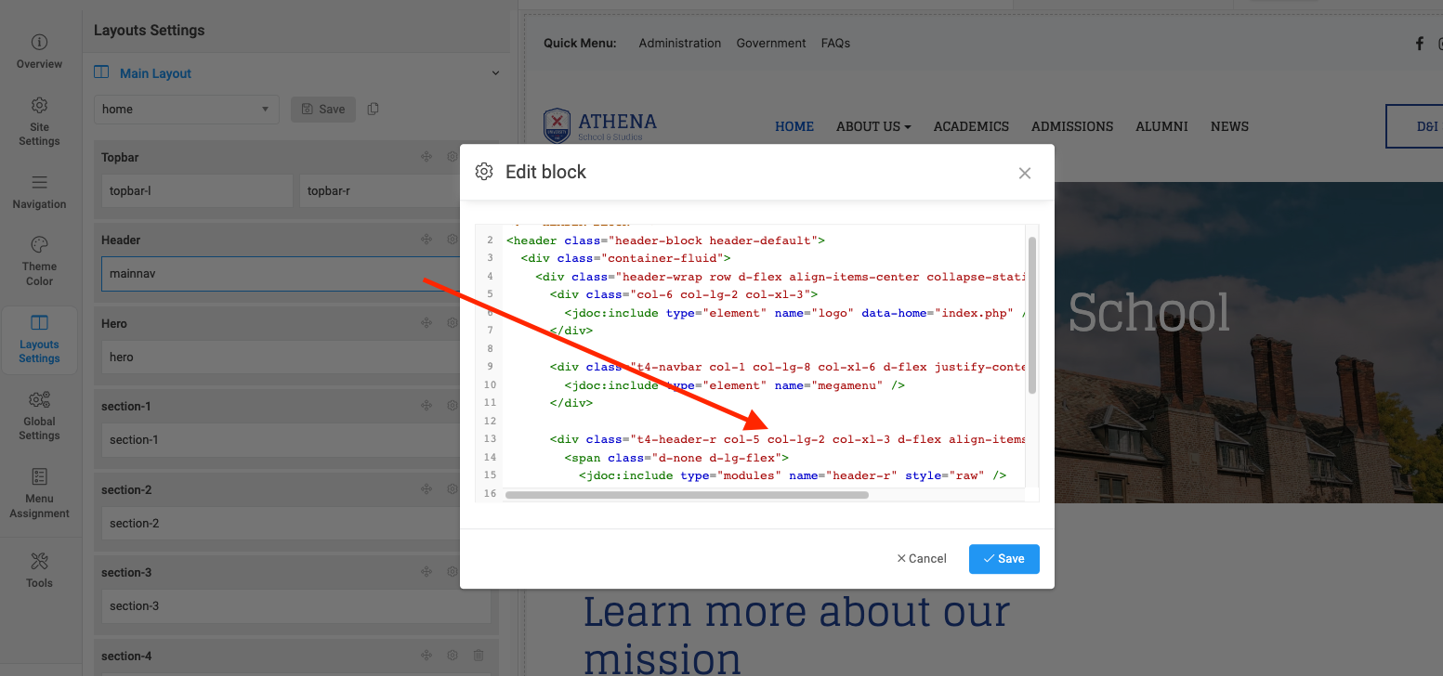
Task: Click code line 13 with t4-header-r div
Action: coord(787,439)
